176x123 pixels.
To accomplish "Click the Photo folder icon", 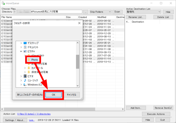I will click(29, 60).
